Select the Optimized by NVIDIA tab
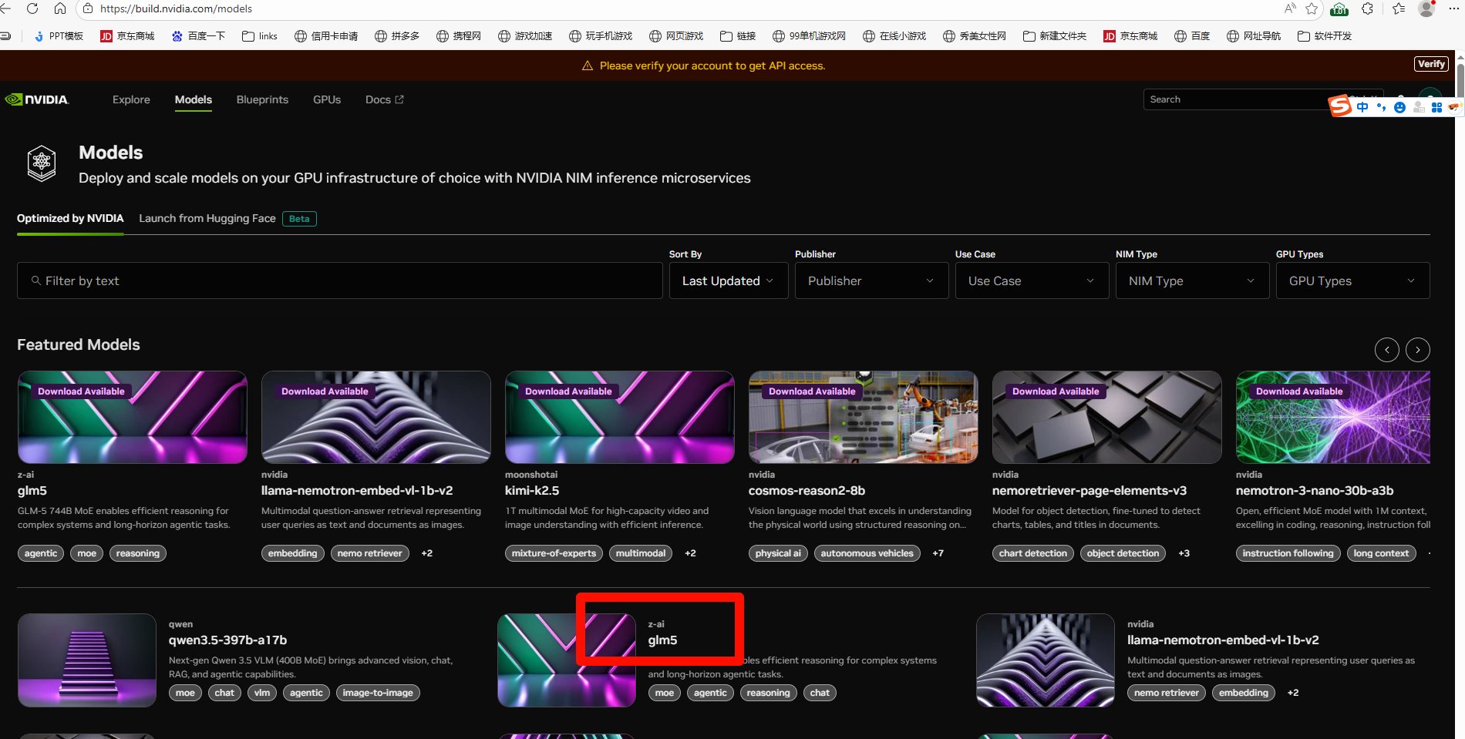The height and width of the screenshot is (739, 1465). pyautogui.click(x=70, y=218)
